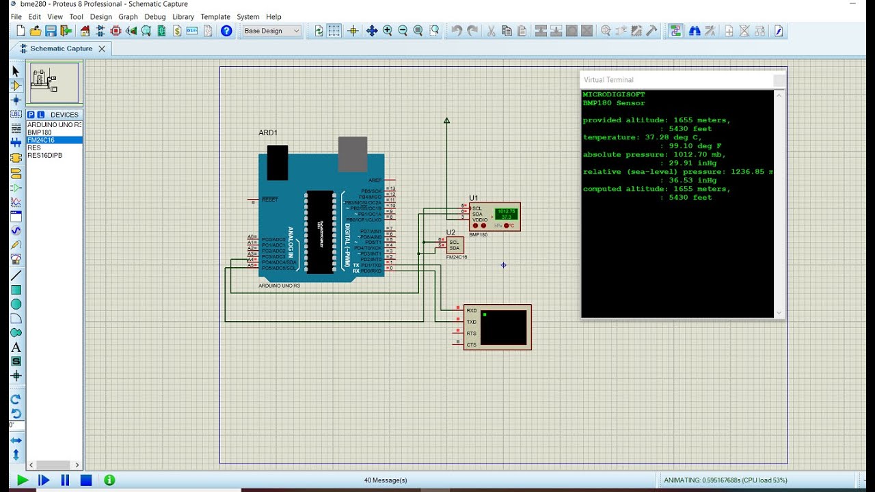Click the 40 Message(s) status text

coord(386,480)
